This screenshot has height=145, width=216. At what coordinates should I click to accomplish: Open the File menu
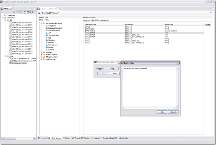click(2, 5)
